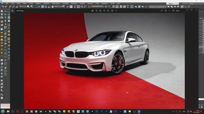The width and height of the screenshot is (204, 114).
Task: Activate the Select and Move tool
Action: pos(42,7)
